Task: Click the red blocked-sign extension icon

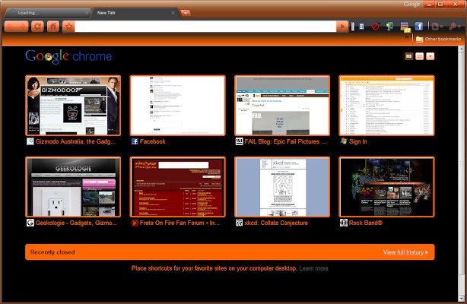Action: (x=375, y=27)
